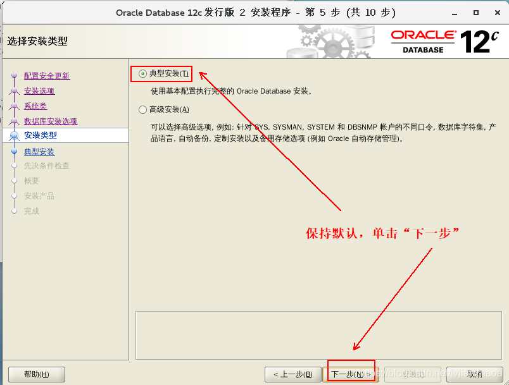Viewport: 509px width, 385px height.
Task: Click the 选择安装类型 page heading
Action: pos(37,41)
